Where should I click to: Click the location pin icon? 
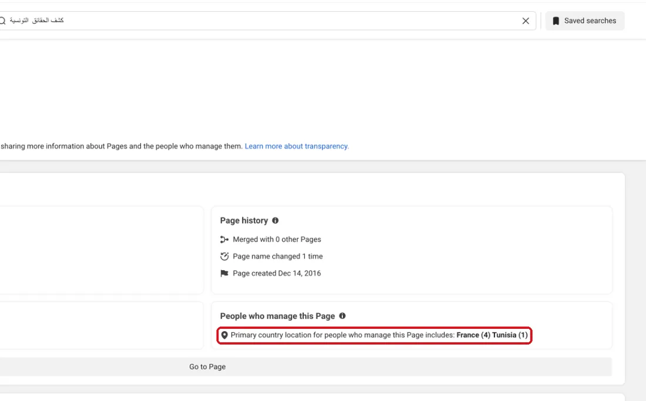(x=224, y=335)
